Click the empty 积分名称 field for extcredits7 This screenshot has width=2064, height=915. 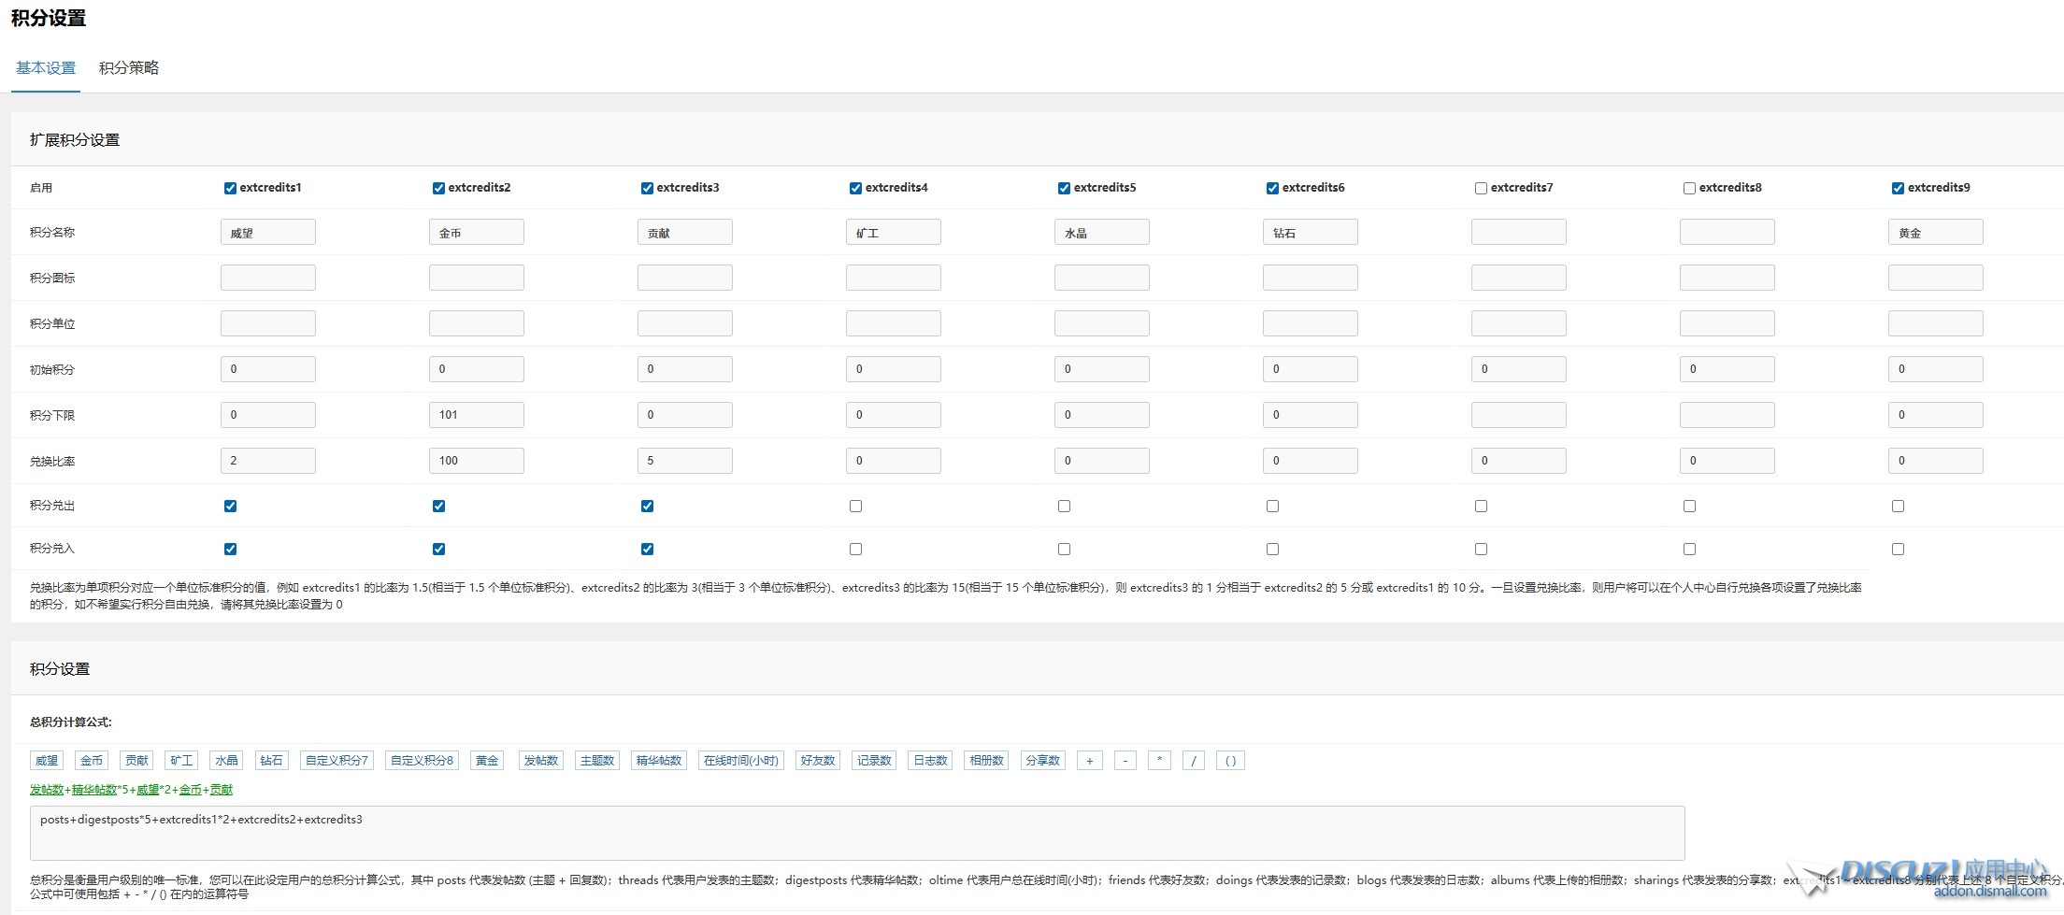pos(1519,232)
